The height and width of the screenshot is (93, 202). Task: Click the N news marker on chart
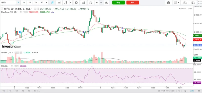(x=20, y=32)
